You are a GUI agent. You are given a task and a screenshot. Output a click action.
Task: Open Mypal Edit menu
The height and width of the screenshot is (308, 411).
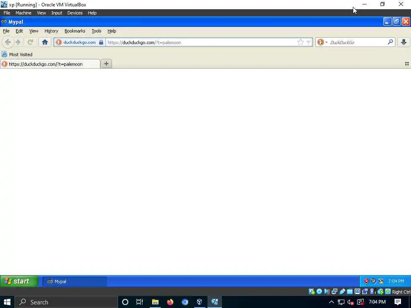(19, 31)
